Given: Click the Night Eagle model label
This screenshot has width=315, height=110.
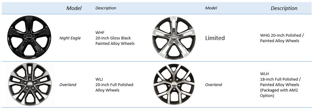Looking at the screenshot, I should tap(70, 38).
